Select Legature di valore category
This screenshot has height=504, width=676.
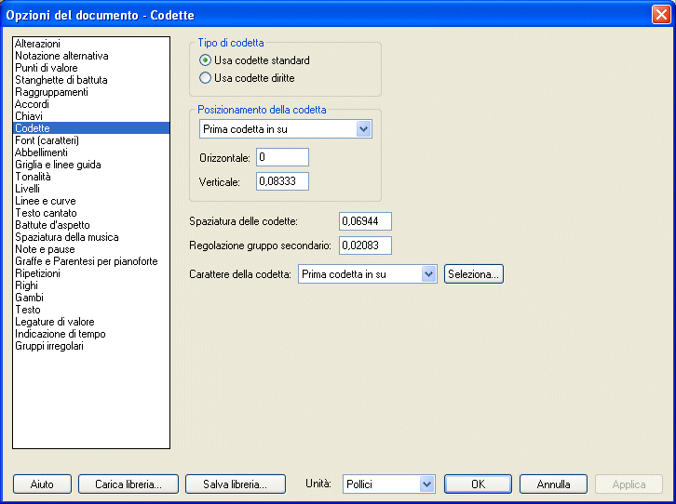[91, 321]
